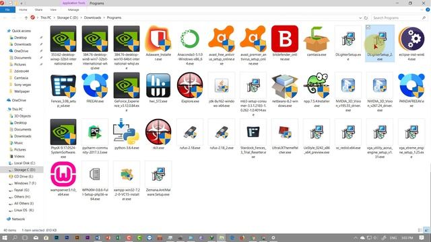Open the Camtasia folder in Quick access
This screenshot has height=242, width=431.
21,78
